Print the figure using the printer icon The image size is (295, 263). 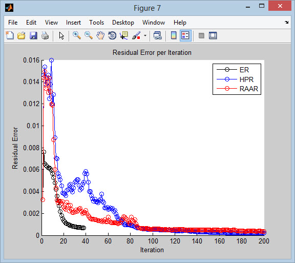tap(45, 35)
